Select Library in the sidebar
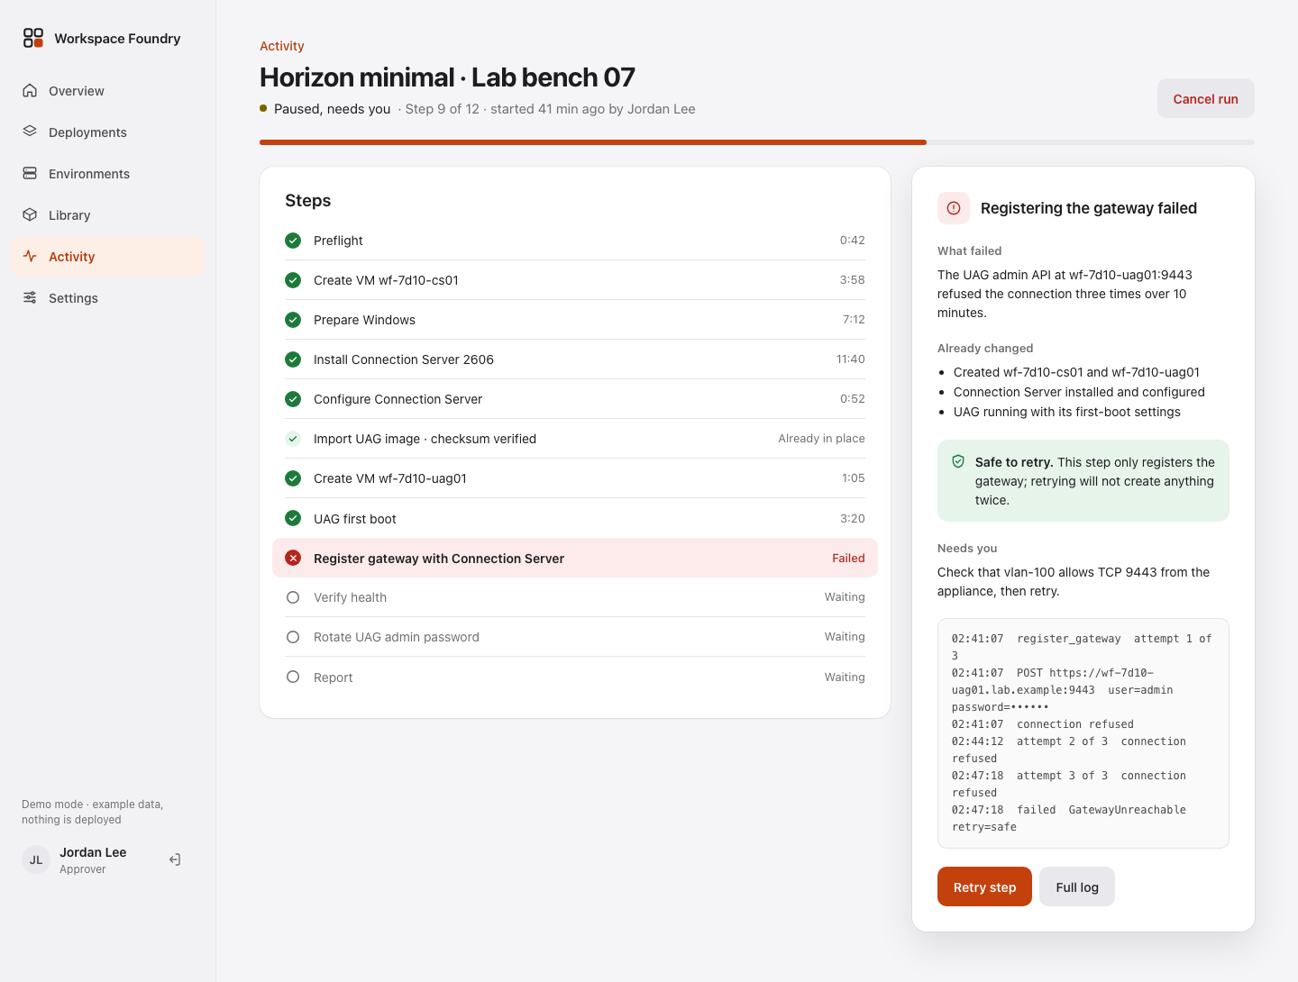 point(108,214)
